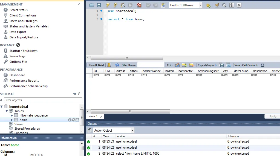This screenshot has width=280, height=156.
Task: Import records from file icon
Action: click(229, 65)
